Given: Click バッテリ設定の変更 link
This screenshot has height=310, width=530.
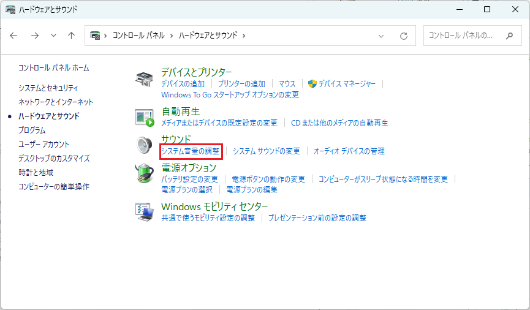Looking at the screenshot, I should [189, 179].
